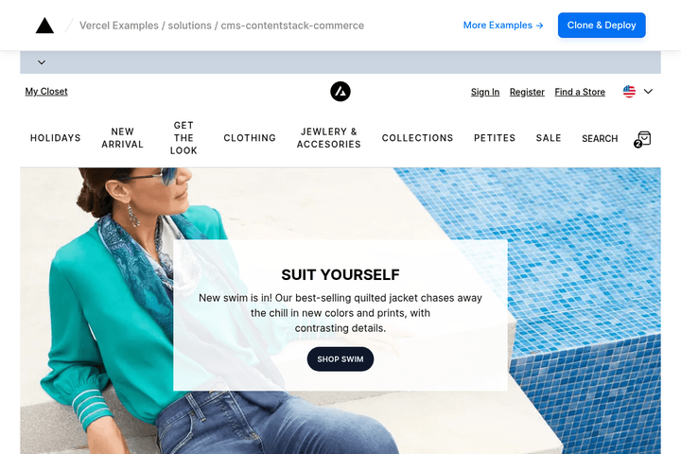
Task: Click the Clone & Deploy button
Action: (602, 26)
